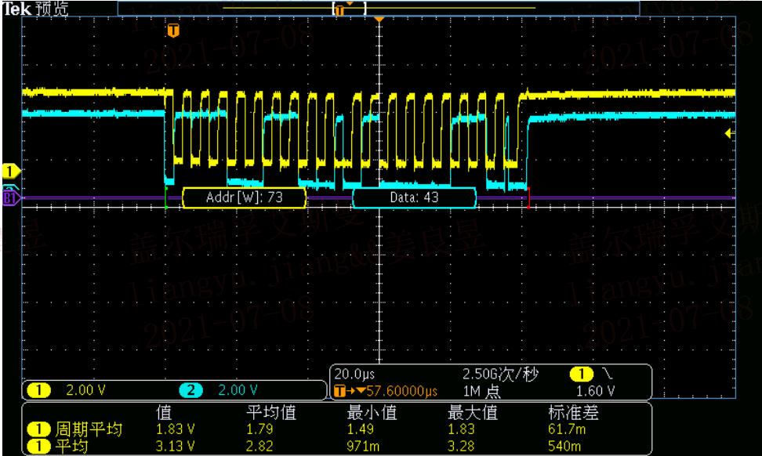Click the 61.7m standard deviation value
Image resolution: width=762 pixels, height=456 pixels.
coord(567,429)
